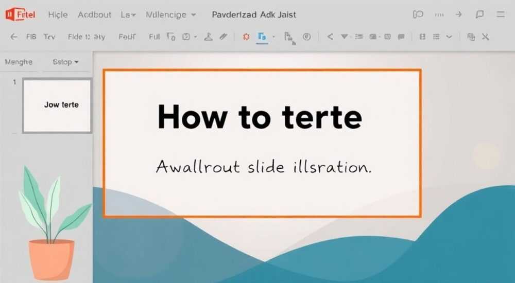Click the back arrow in the toolbar
Image resolution: width=515 pixels, height=283 pixels.
[14, 37]
